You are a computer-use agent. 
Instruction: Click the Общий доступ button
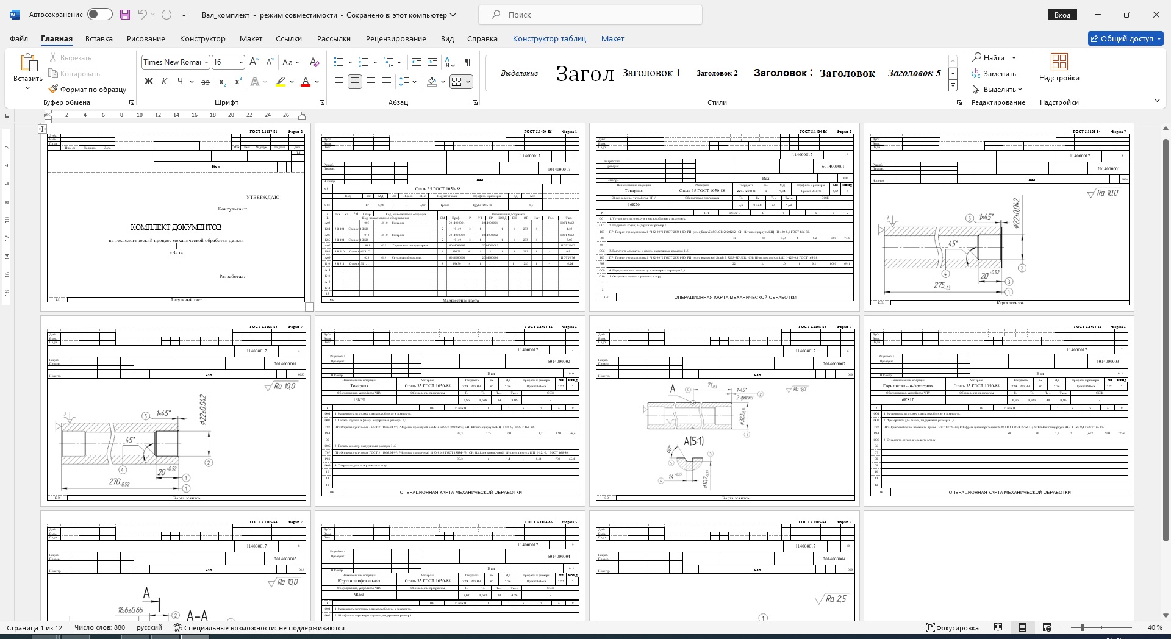click(x=1126, y=38)
